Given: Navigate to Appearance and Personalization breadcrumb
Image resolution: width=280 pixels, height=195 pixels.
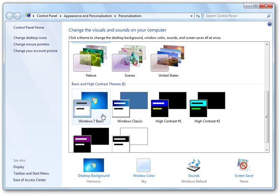Looking at the screenshot, I should [88, 16].
